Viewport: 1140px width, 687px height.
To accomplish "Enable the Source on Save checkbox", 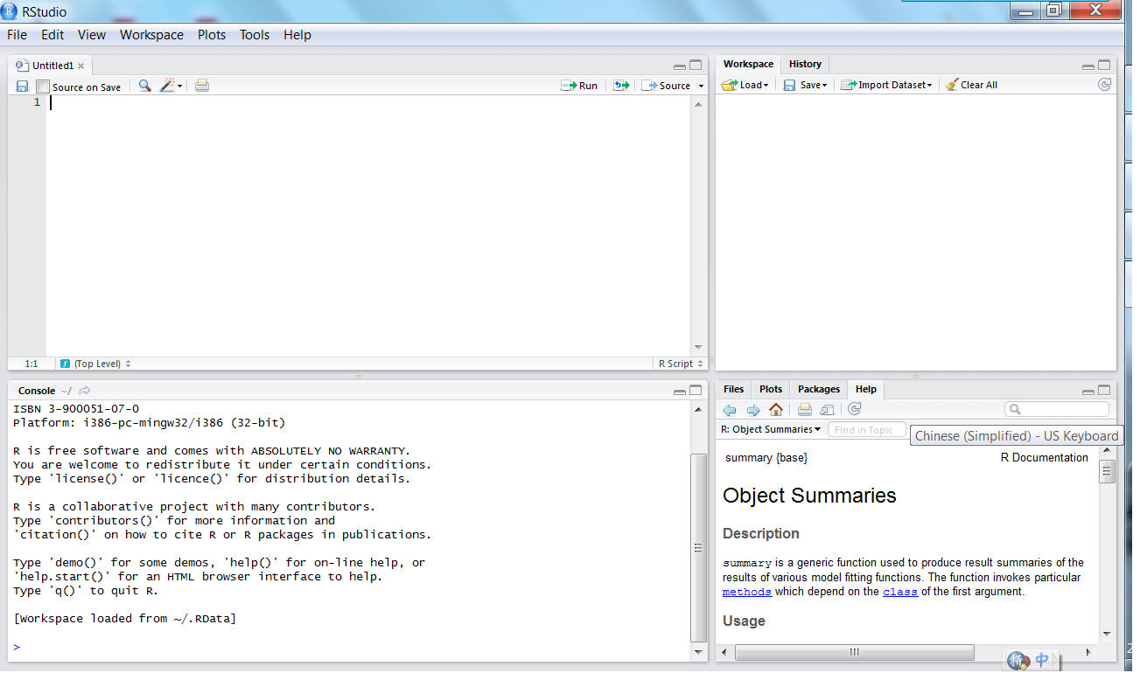I will point(43,87).
